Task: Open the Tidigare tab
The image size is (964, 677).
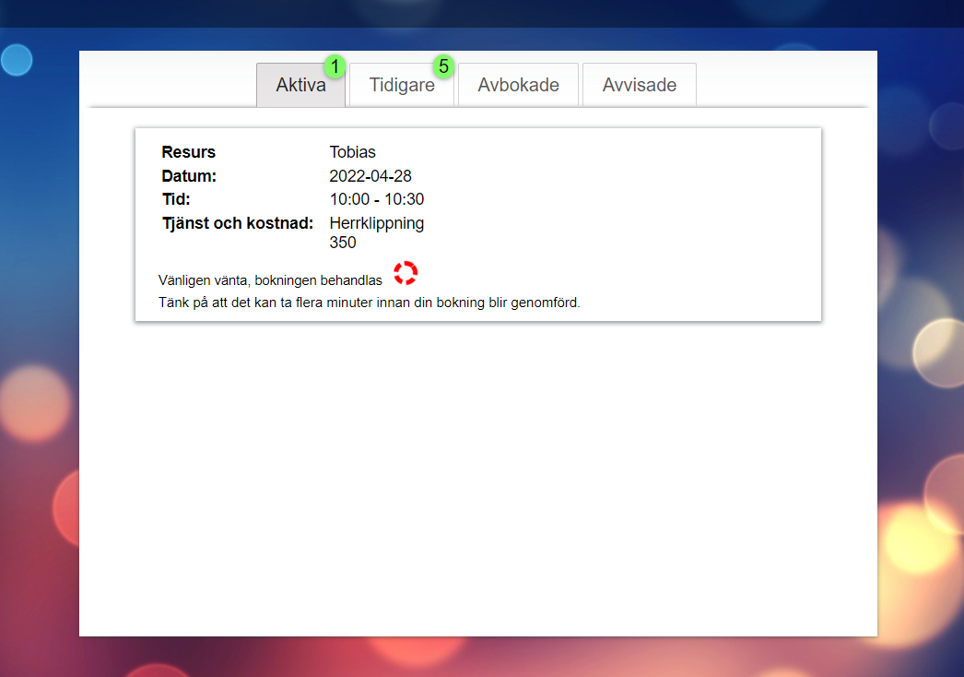Action: point(402,86)
